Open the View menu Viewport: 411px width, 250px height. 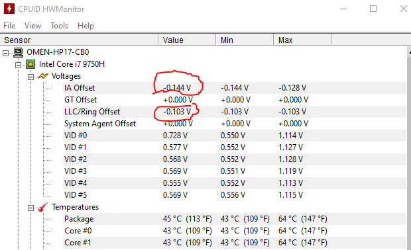(32, 26)
